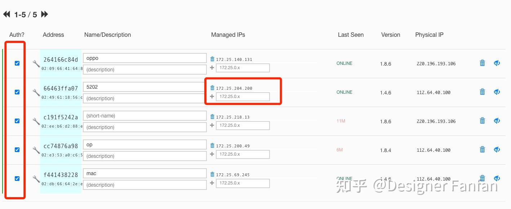Toggle Auth checkbox for mac member

[17, 178]
